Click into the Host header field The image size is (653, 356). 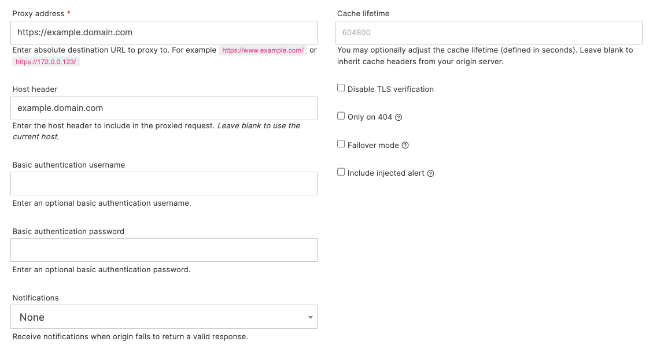point(164,108)
